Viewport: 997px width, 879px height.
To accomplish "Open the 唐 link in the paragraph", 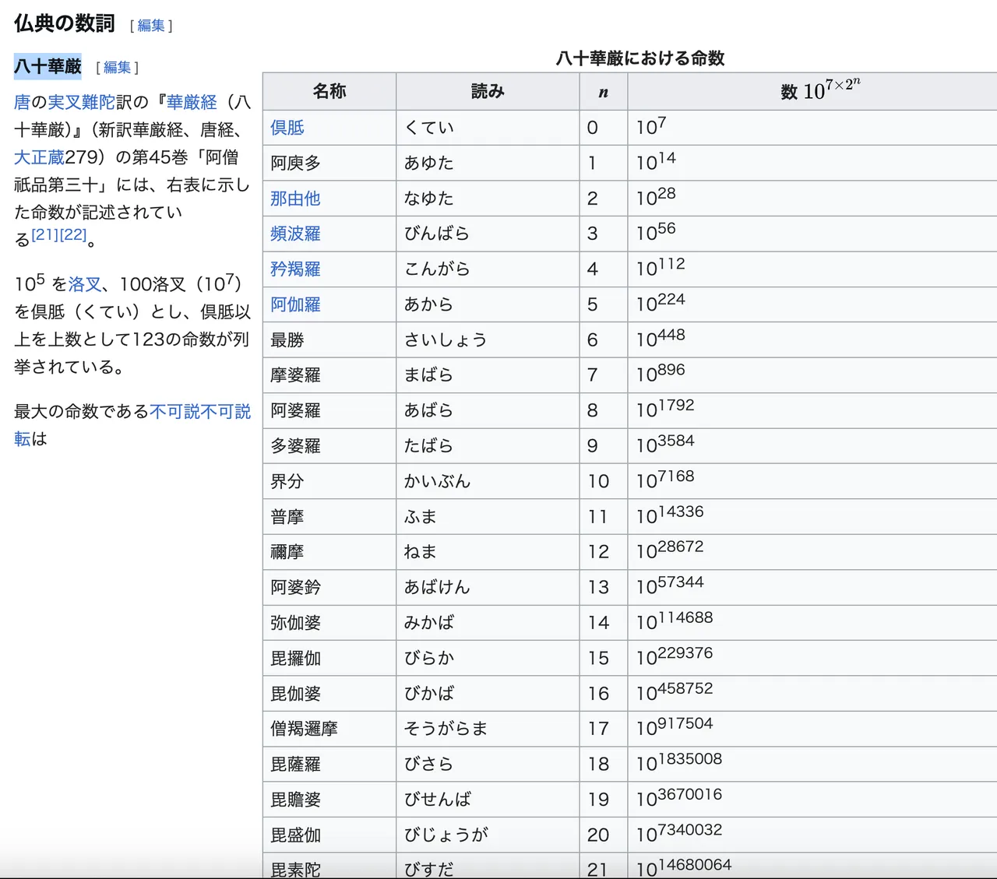I will tap(22, 102).
